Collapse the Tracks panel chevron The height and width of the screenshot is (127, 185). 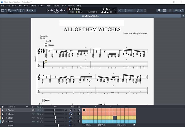[x=27, y=107]
